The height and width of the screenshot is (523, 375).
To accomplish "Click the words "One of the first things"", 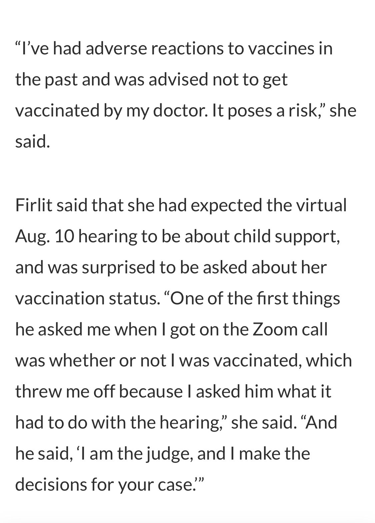I will (253, 298).
